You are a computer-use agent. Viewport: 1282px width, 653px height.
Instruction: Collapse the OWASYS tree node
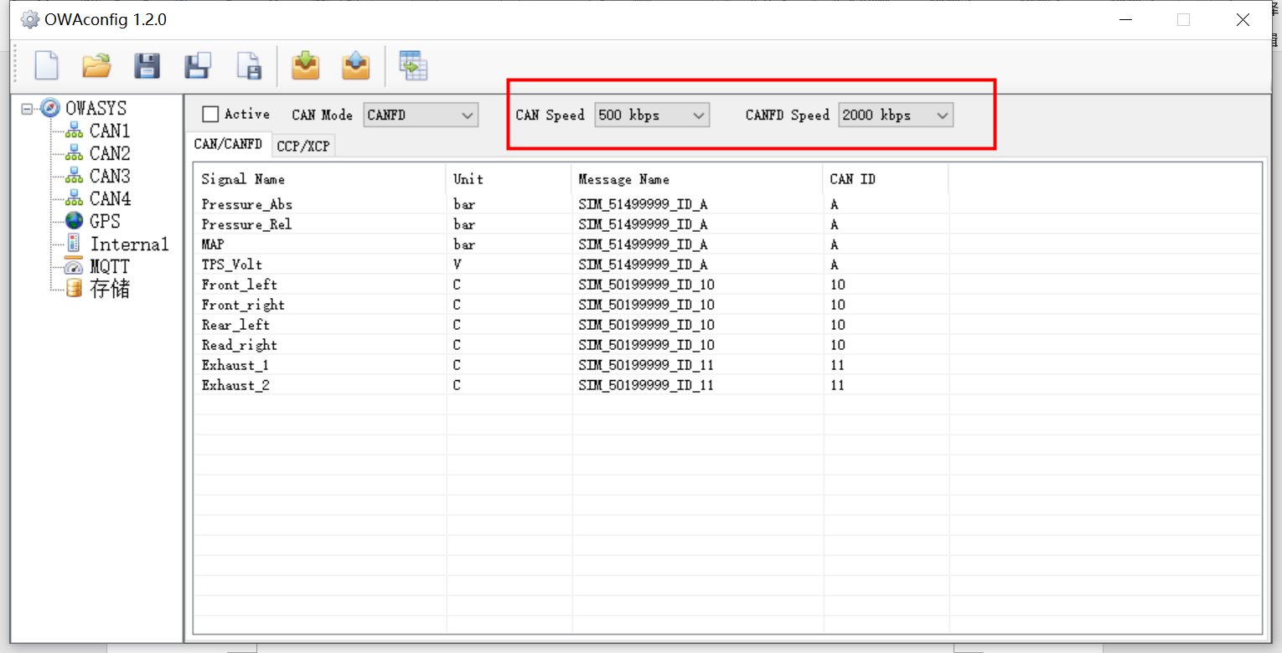pyautogui.click(x=28, y=109)
